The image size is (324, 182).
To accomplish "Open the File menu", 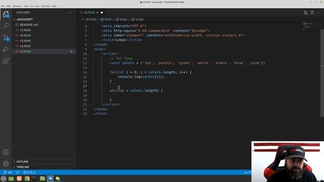I will click(3, 6).
